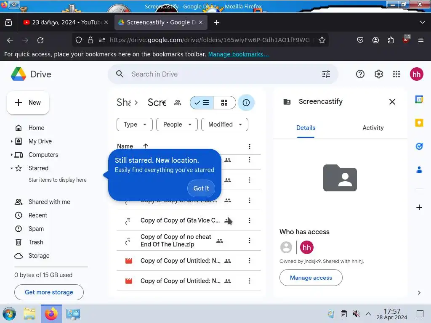Screen dimensions: 431x323
Task: Switch to the Activity tab
Action: tap(373, 128)
